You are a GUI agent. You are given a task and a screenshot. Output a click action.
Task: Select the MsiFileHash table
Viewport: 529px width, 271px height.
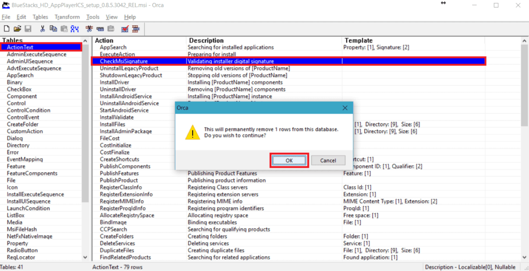(x=22, y=229)
